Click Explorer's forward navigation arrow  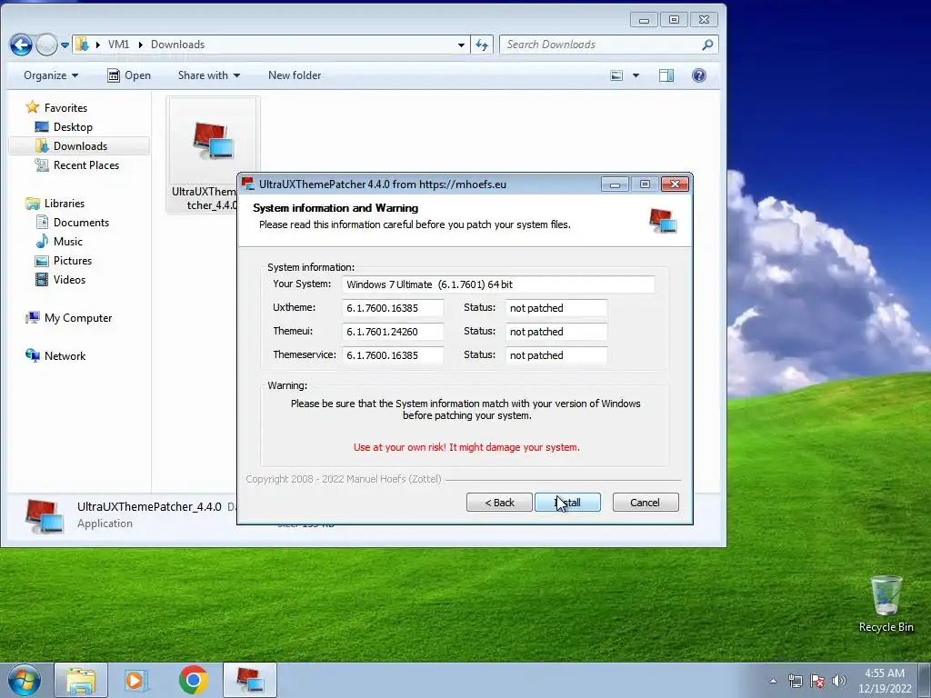[x=46, y=45]
